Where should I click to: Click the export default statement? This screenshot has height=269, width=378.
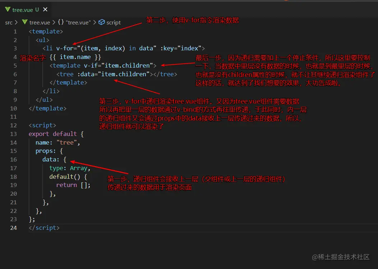[53, 134]
